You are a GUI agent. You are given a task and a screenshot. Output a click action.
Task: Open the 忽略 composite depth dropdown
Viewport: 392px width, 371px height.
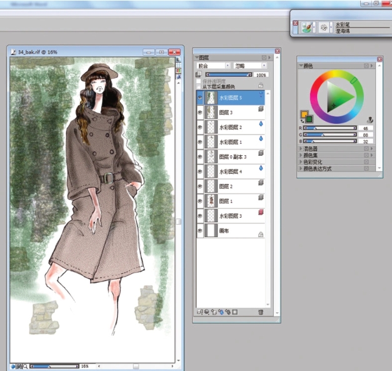250,66
